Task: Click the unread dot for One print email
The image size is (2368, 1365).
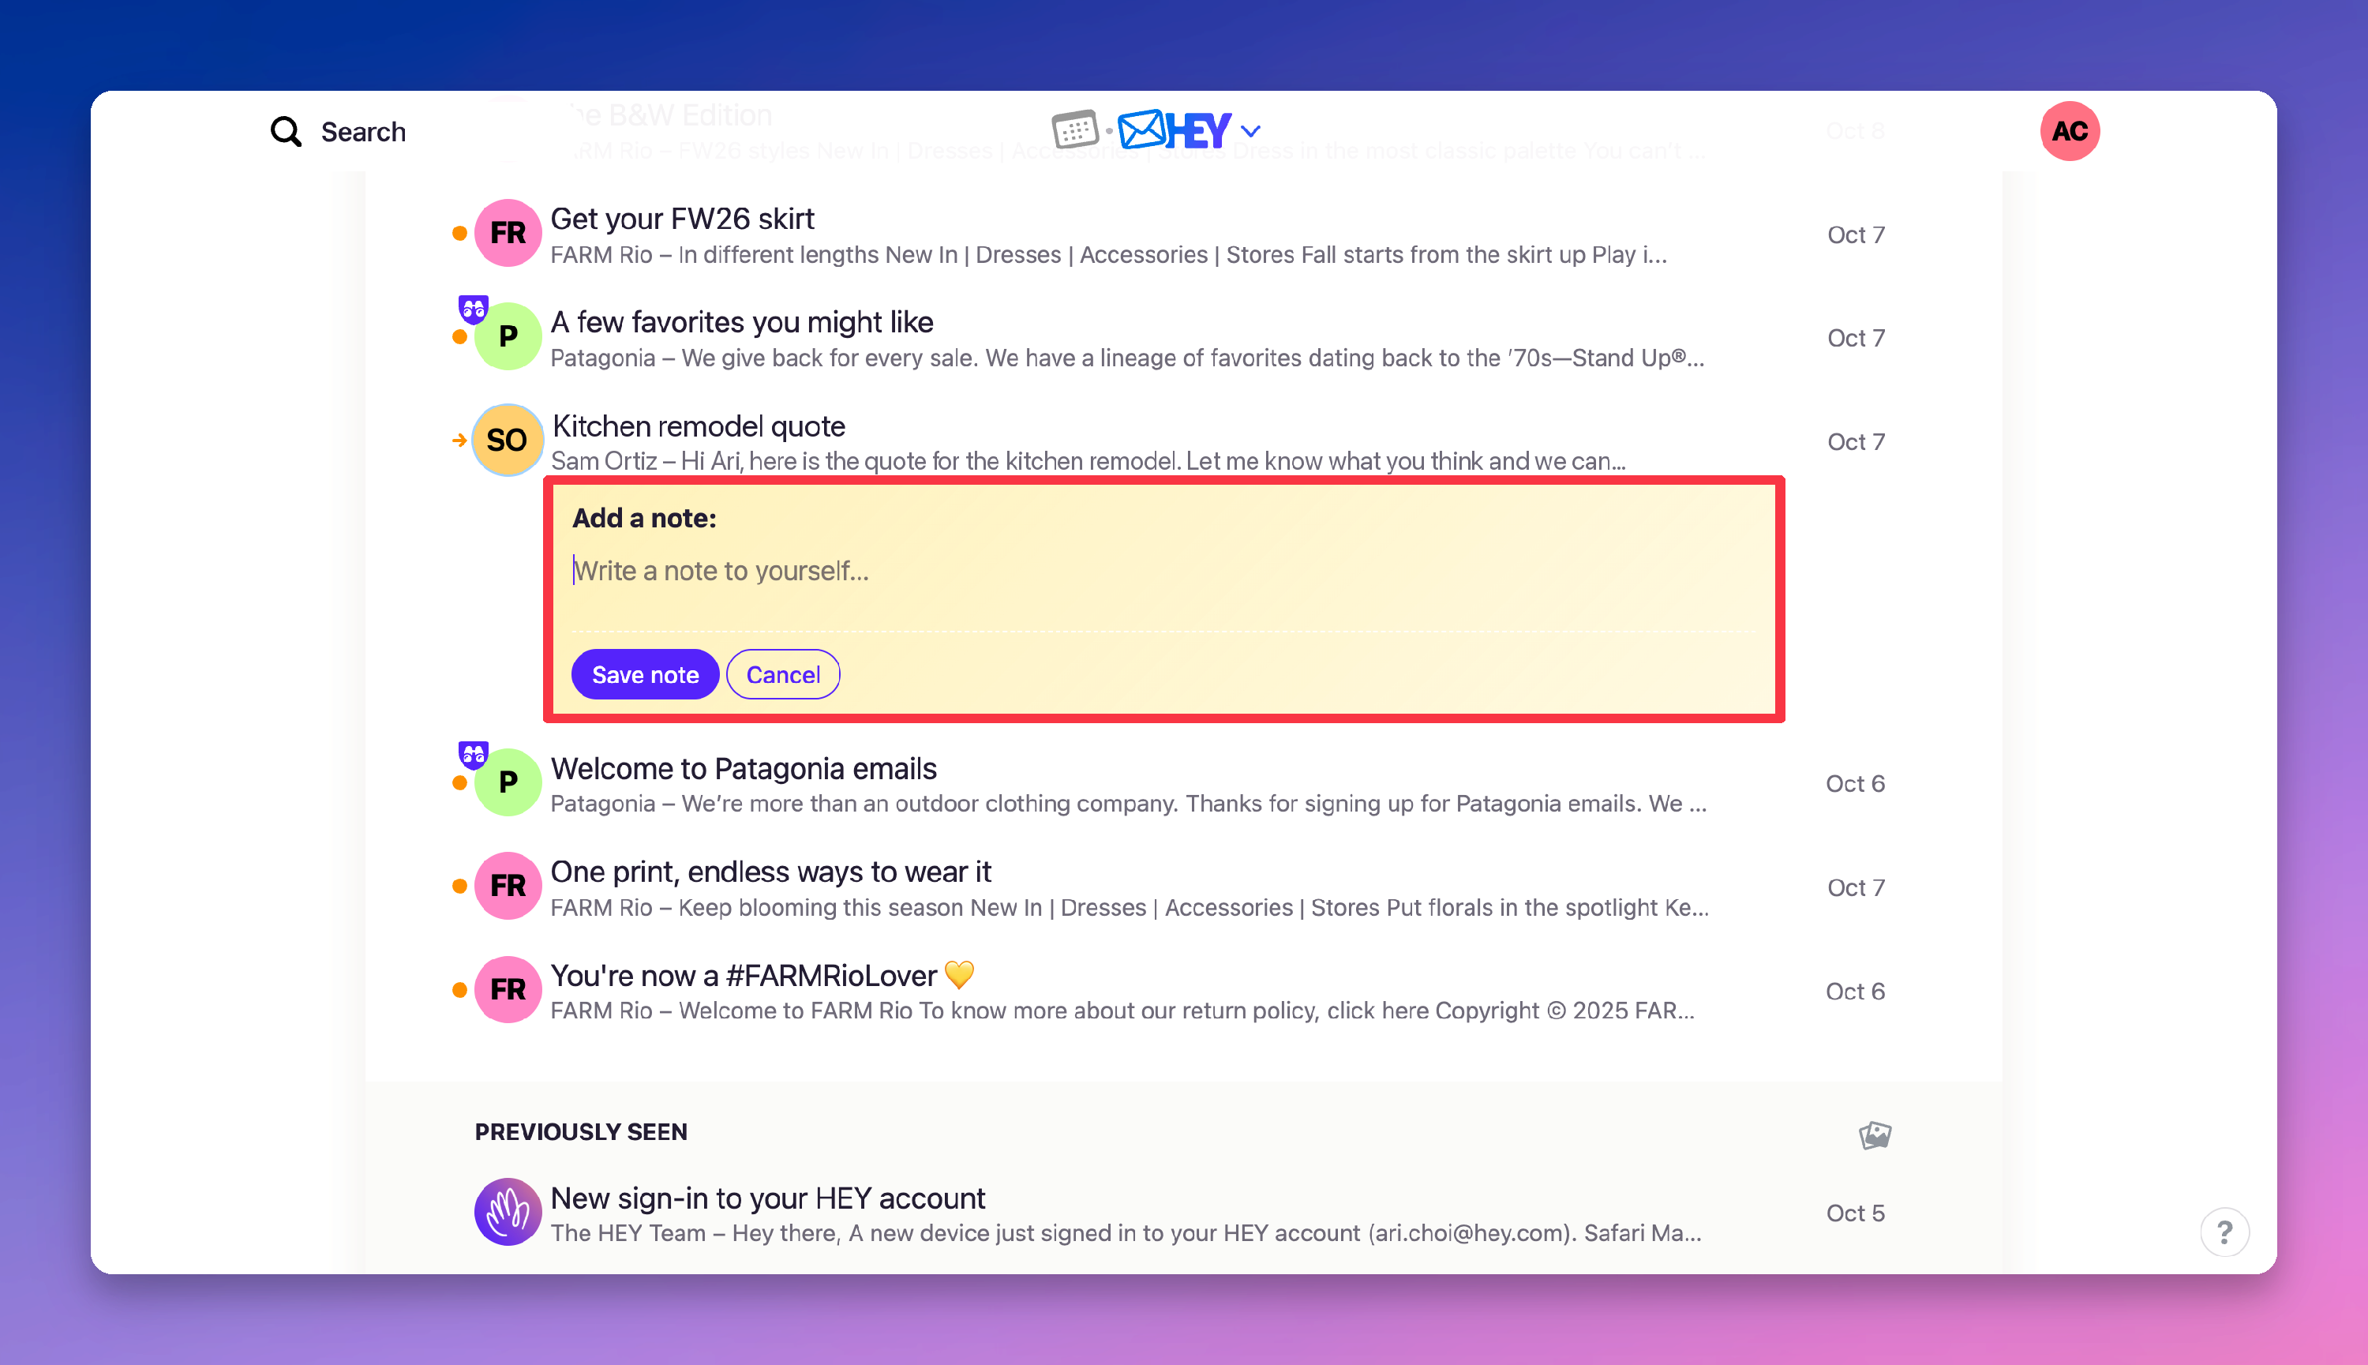Action: pyautogui.click(x=459, y=885)
